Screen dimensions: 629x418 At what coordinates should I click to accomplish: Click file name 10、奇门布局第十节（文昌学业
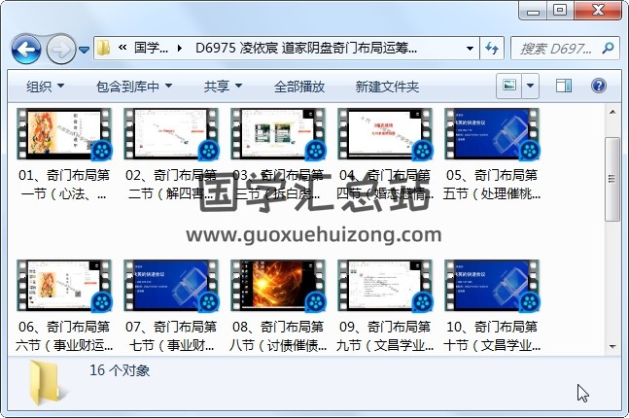[x=492, y=336]
